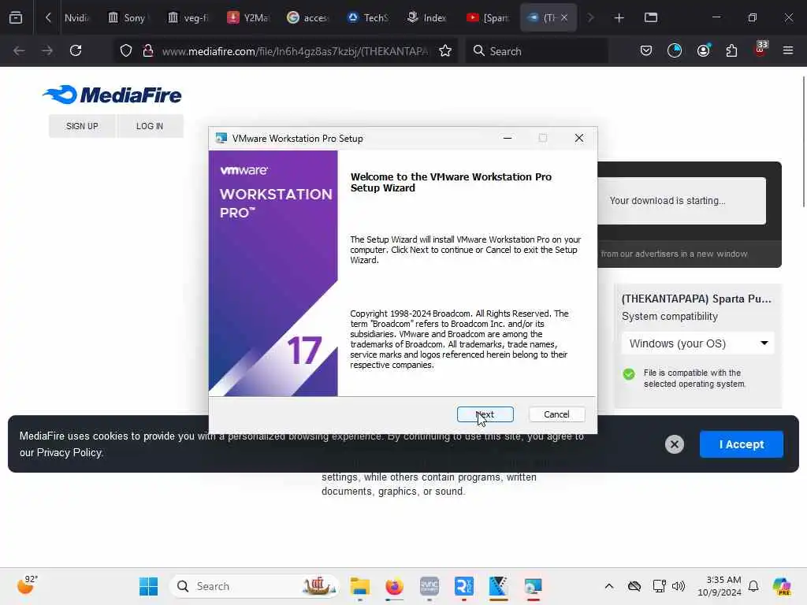Open the Privacy Policy link
This screenshot has width=807, height=605.
click(x=69, y=453)
